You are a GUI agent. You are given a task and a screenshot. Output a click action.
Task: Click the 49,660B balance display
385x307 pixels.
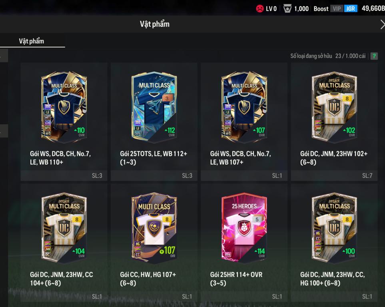click(x=373, y=8)
